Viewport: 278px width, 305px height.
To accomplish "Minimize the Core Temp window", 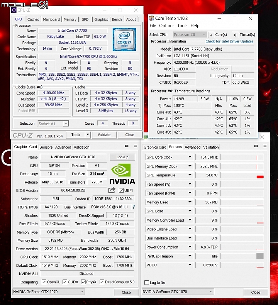I will point(219,18).
